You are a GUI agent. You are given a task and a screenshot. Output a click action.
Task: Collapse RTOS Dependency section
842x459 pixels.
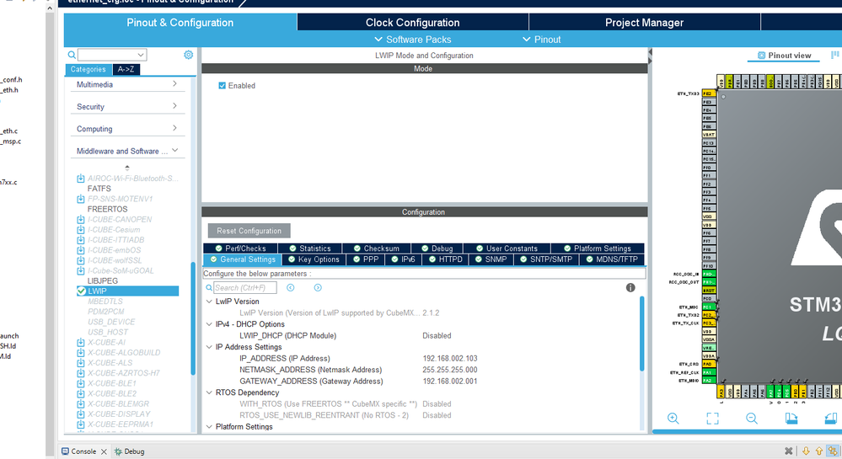pyautogui.click(x=209, y=392)
